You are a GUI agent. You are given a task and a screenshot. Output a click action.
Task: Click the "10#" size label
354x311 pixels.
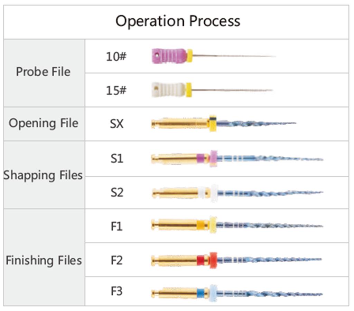(x=116, y=56)
